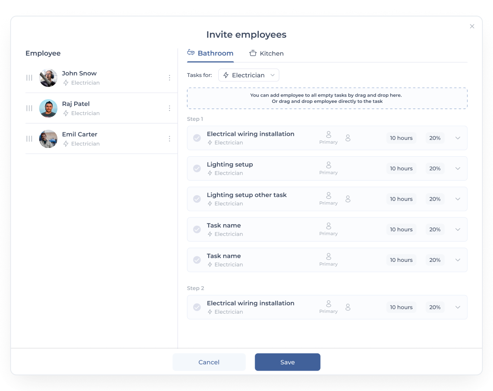The height and width of the screenshot is (391, 493).
Task: Switch to the Bathroom tab
Action: tap(210, 53)
